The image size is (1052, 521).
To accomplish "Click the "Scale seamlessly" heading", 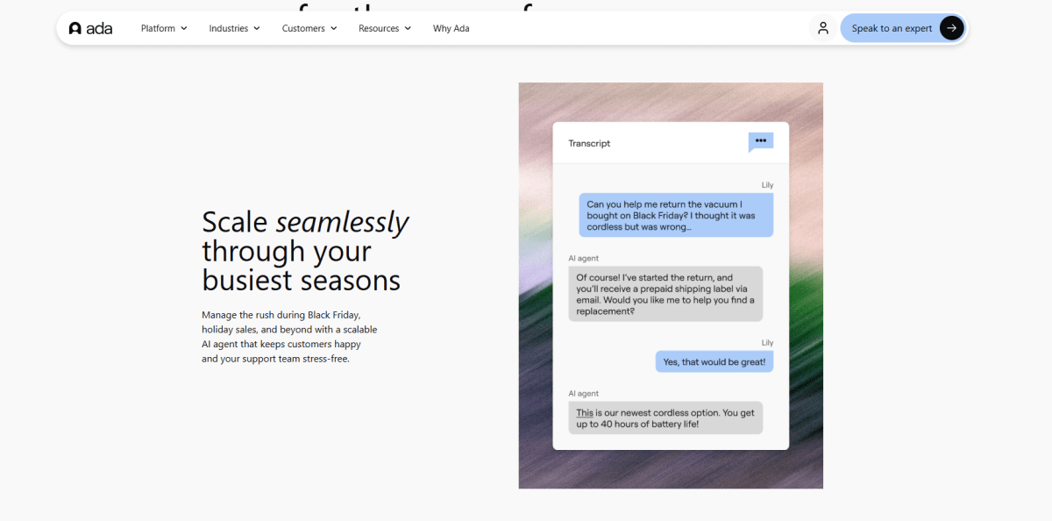I will (305, 251).
